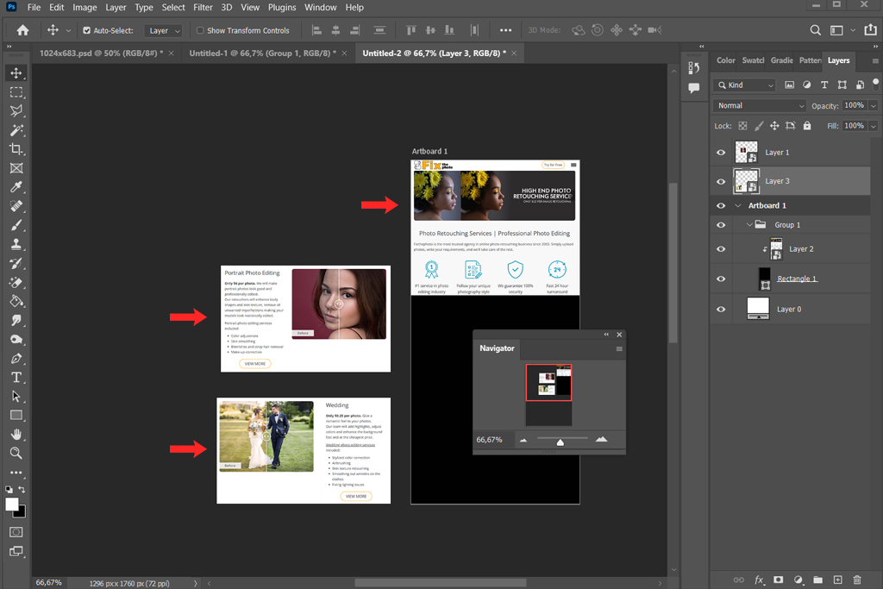Delete layer using trash icon
883x589 pixels.
pos(857,580)
